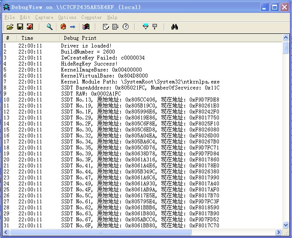Select the SSDT No.35 row

point(142,147)
